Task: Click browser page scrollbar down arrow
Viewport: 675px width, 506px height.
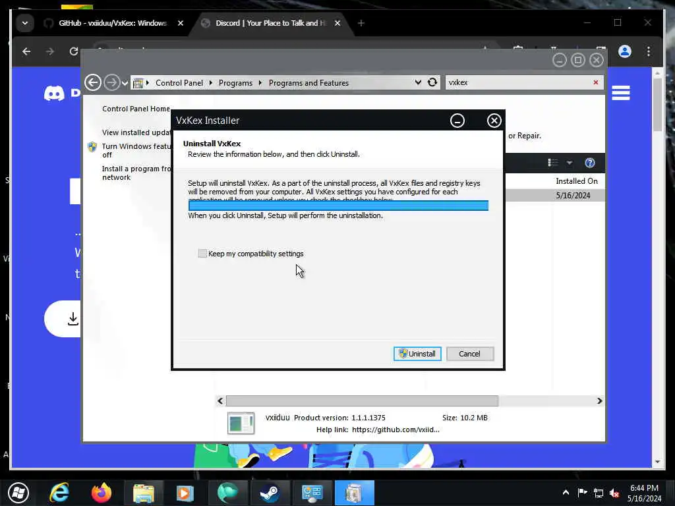Action: pyautogui.click(x=657, y=462)
